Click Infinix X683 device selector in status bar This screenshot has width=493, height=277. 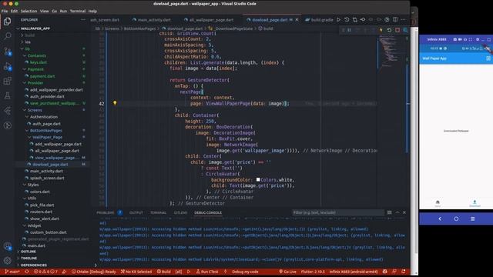(x=354, y=272)
